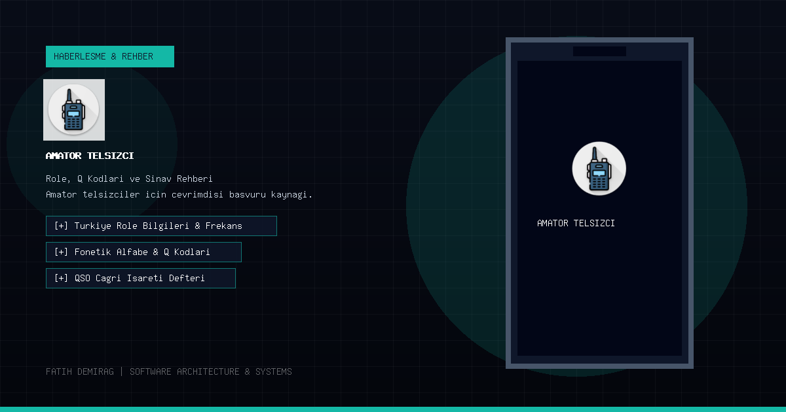786x412 pixels.
Task: Click the line about cevrimdisi basvuru kaynagi
Action: tap(179, 194)
